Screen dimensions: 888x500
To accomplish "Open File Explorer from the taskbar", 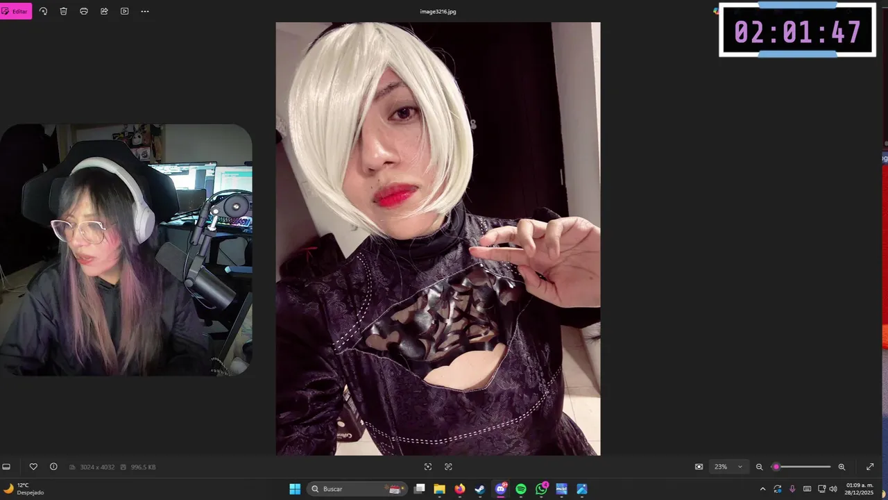I will point(439,489).
